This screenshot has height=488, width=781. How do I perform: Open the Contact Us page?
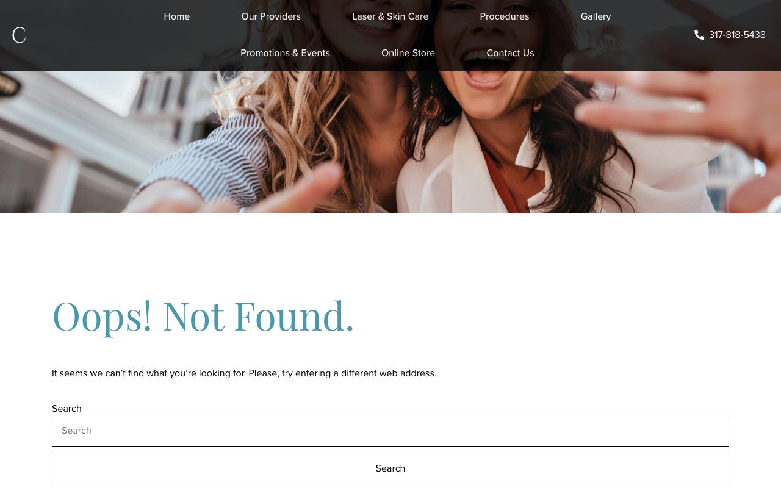click(x=510, y=53)
